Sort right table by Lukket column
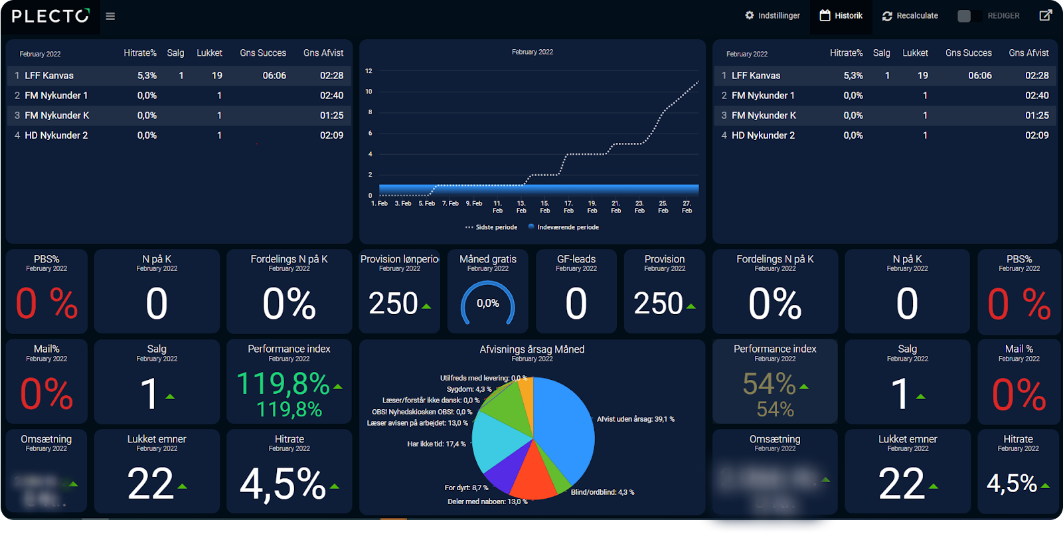This screenshot has height=534, width=1063. coord(915,53)
